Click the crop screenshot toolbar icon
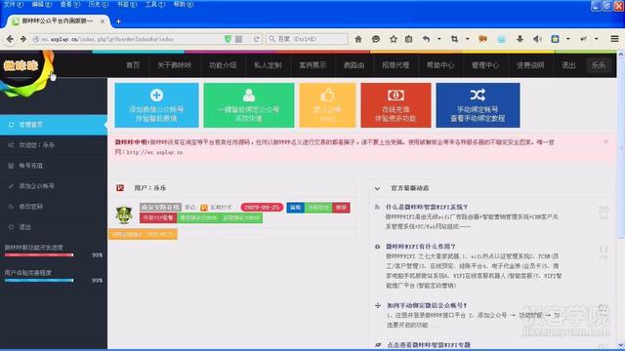This screenshot has width=625, height=351. coord(454,39)
